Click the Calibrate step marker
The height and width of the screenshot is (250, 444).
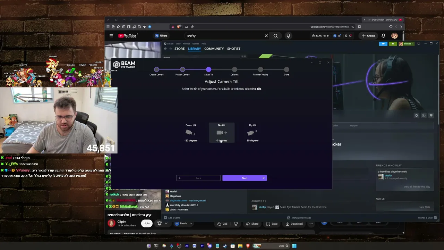click(234, 69)
